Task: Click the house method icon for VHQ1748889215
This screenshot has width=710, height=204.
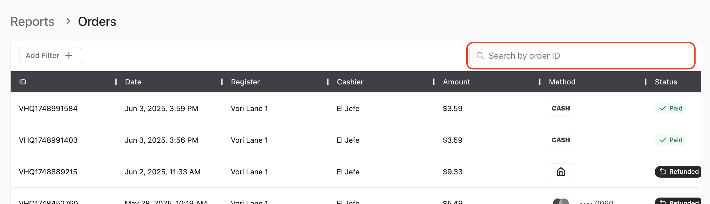Action: 560,172
